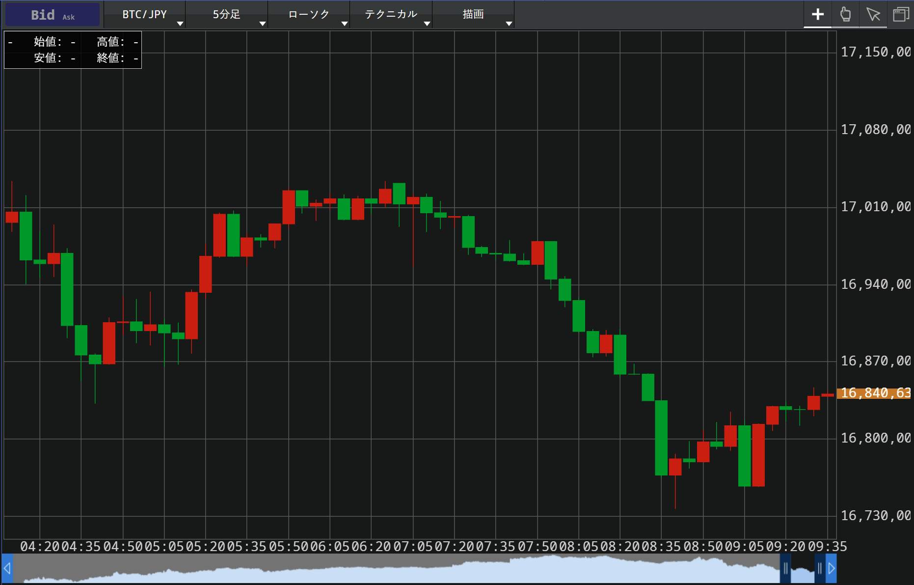Click the pop-out window icon
The height and width of the screenshot is (585, 914).
point(901,14)
